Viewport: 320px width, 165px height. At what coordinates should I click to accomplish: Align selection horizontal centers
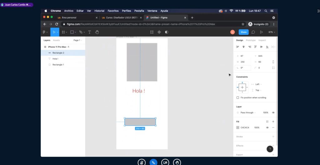pos(243,47)
